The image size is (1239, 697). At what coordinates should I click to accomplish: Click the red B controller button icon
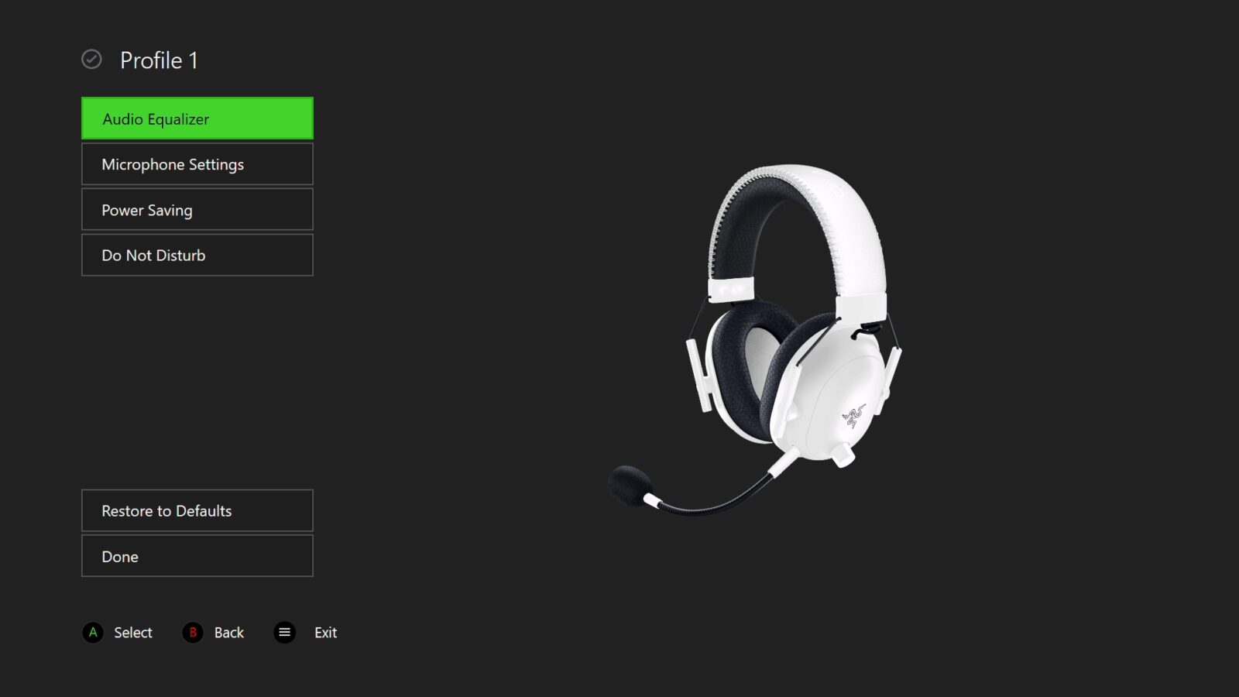pyautogui.click(x=193, y=633)
